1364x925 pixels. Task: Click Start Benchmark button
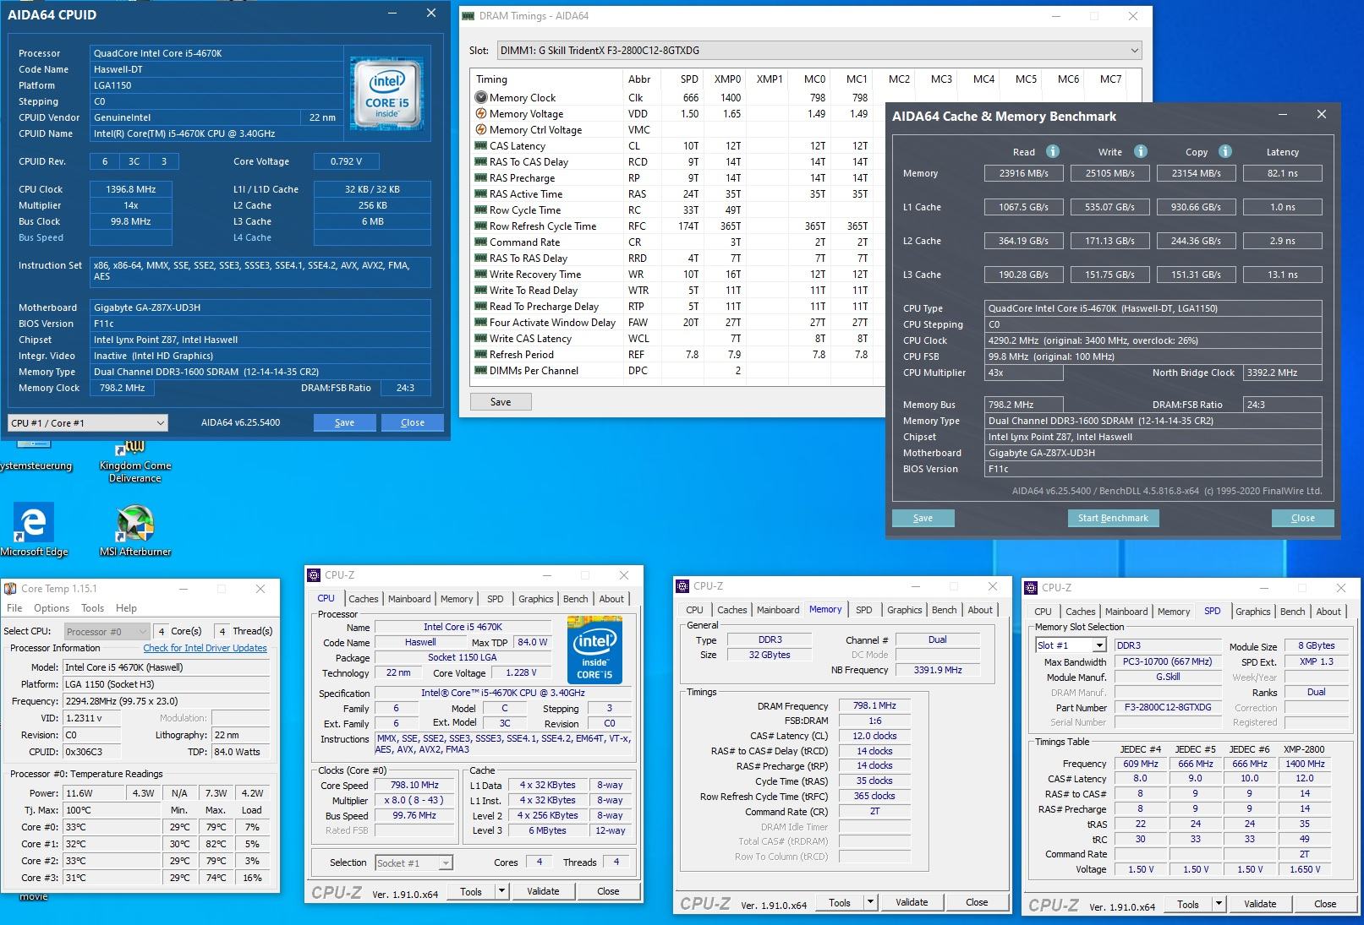(x=1113, y=518)
